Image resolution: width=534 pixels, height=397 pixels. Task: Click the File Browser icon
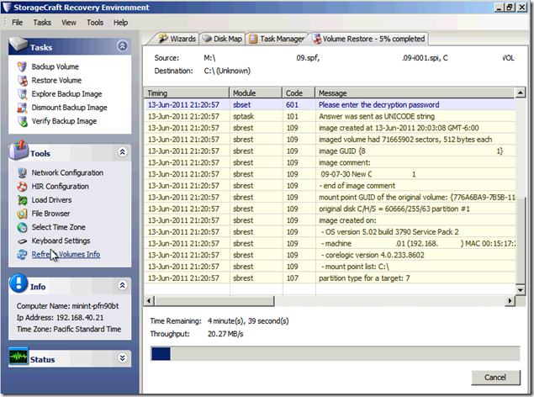coord(22,214)
